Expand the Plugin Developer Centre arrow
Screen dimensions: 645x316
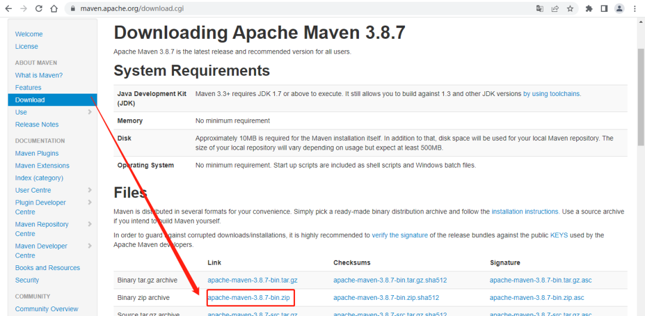90,202
